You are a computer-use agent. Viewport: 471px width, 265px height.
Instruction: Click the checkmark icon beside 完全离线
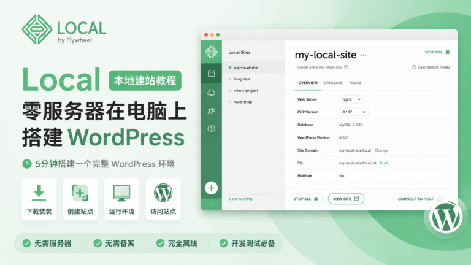coord(160,243)
